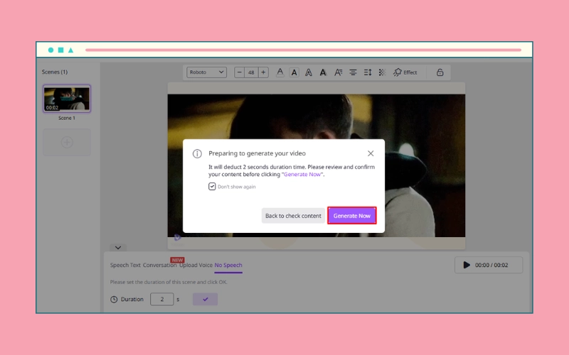Switch to the Upload Voice tab
The image size is (569, 355).
196,266
